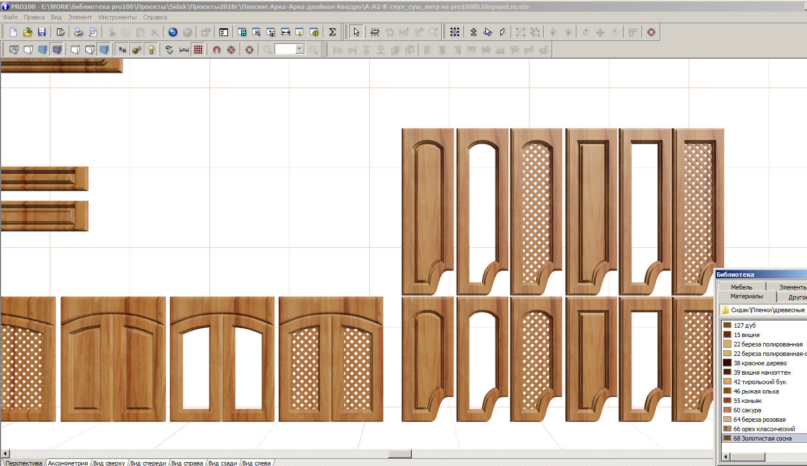Open the Сидак\Пленки\древесные library folder icon

tap(725, 310)
